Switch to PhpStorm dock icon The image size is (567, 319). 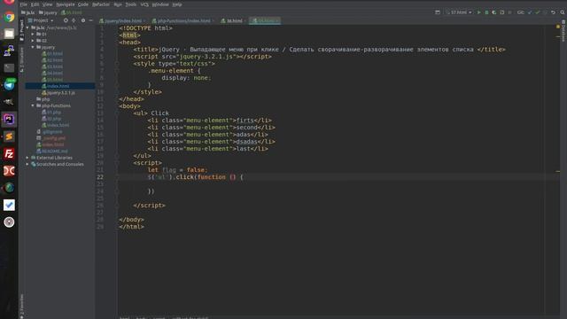coord(9,120)
